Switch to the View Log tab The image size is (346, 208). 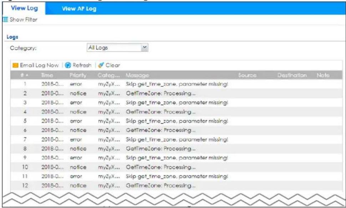(24, 8)
